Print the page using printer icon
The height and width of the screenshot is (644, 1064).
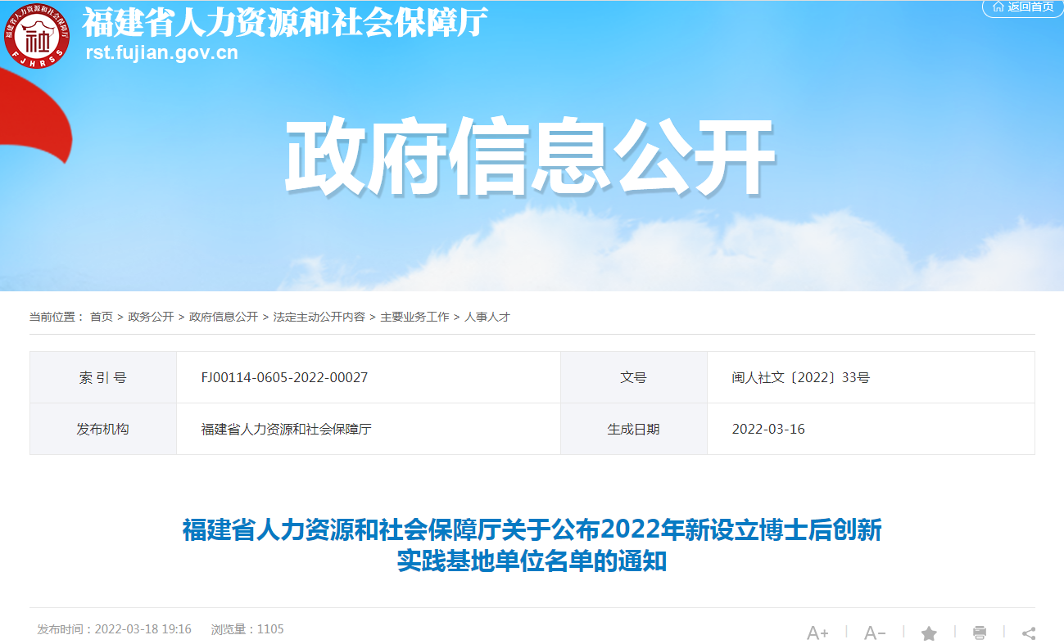(979, 633)
